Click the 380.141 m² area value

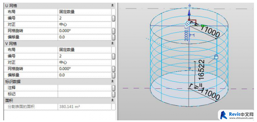70,107
